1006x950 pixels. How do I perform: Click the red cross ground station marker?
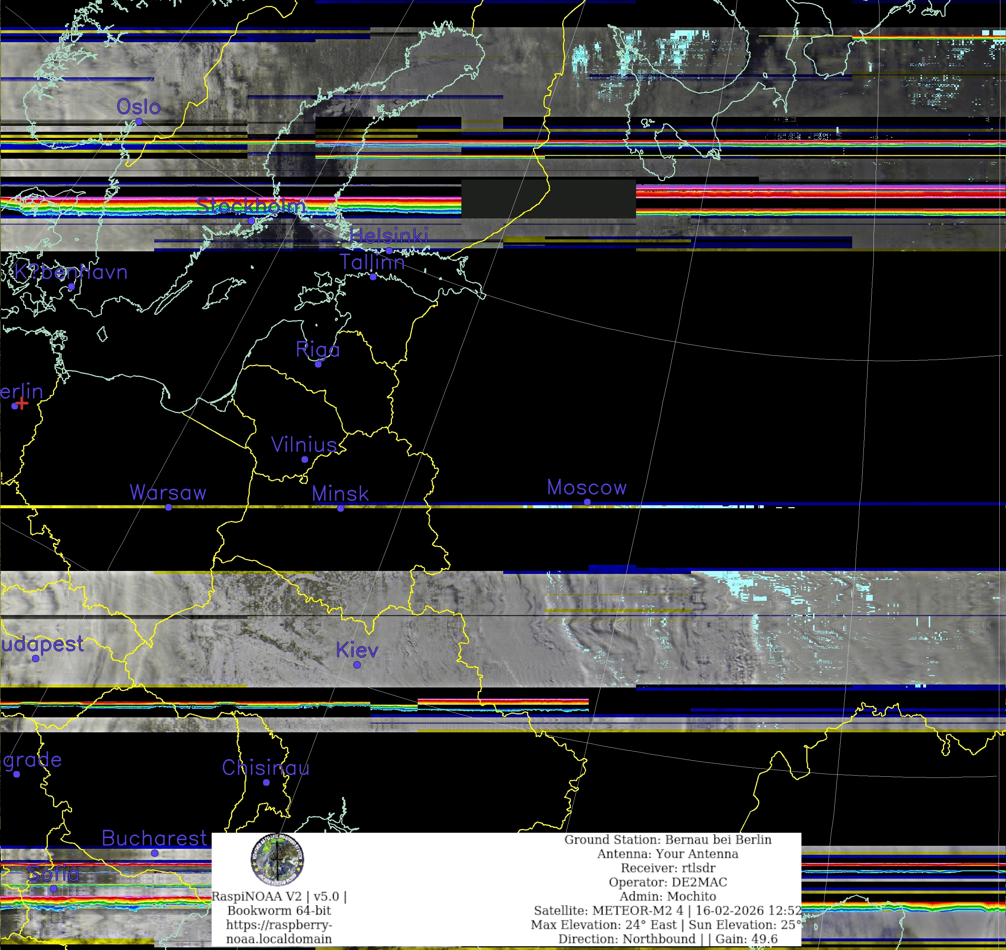[21, 404]
